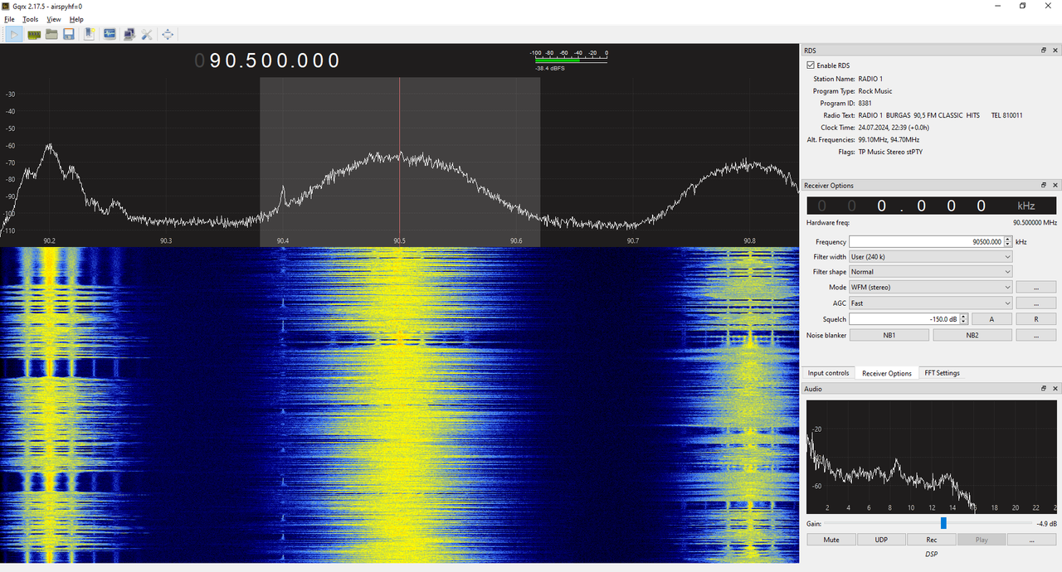This screenshot has width=1062, height=572.
Task: Click the -4.9 dB gain readout
Action: 1046,524
